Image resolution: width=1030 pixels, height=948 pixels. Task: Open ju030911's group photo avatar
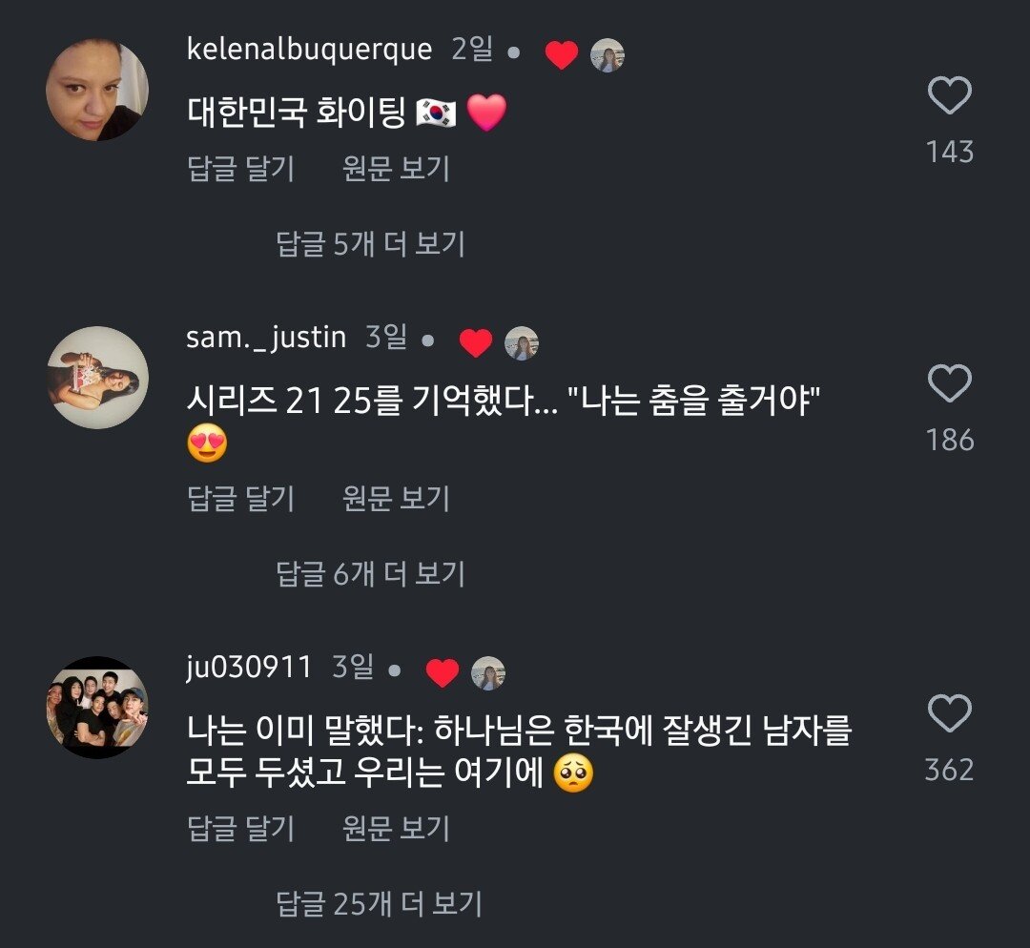click(97, 708)
